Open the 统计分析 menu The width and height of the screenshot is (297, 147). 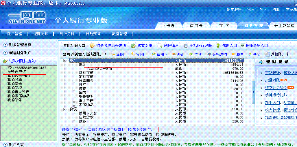click(67, 34)
